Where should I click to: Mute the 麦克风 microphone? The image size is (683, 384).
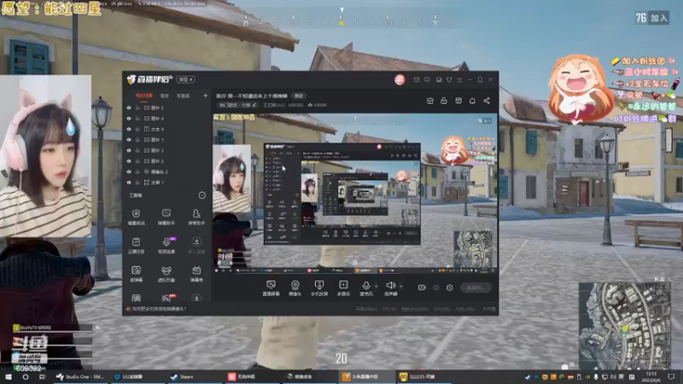click(x=366, y=288)
